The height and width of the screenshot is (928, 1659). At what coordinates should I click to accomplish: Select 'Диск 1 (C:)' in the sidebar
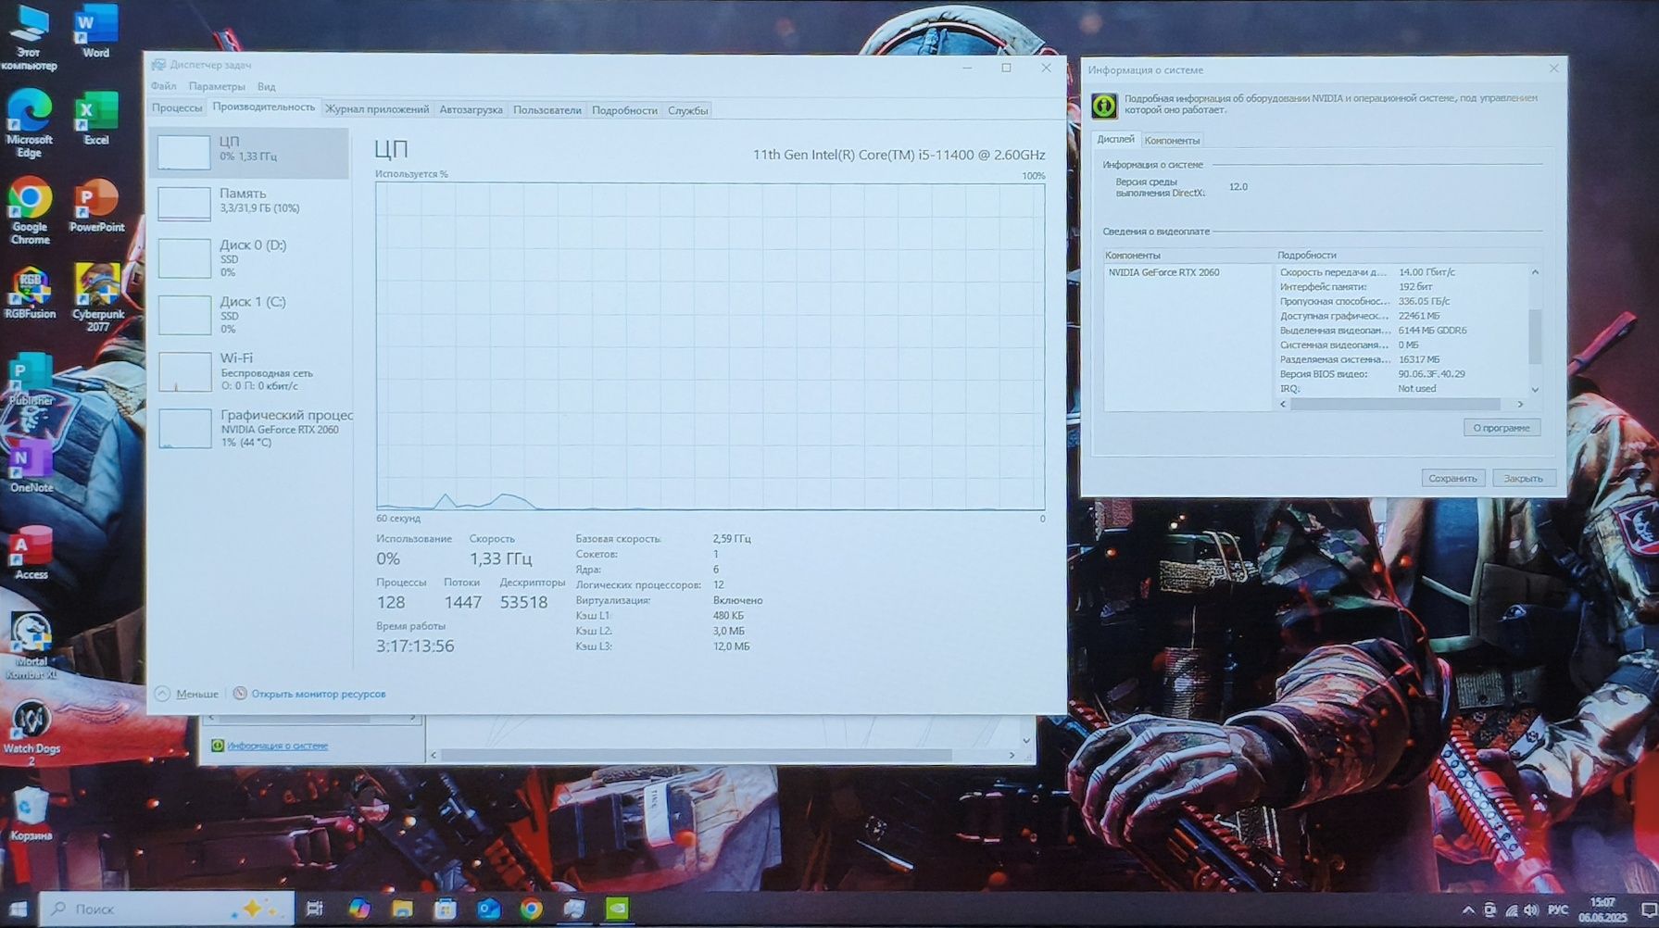click(249, 314)
